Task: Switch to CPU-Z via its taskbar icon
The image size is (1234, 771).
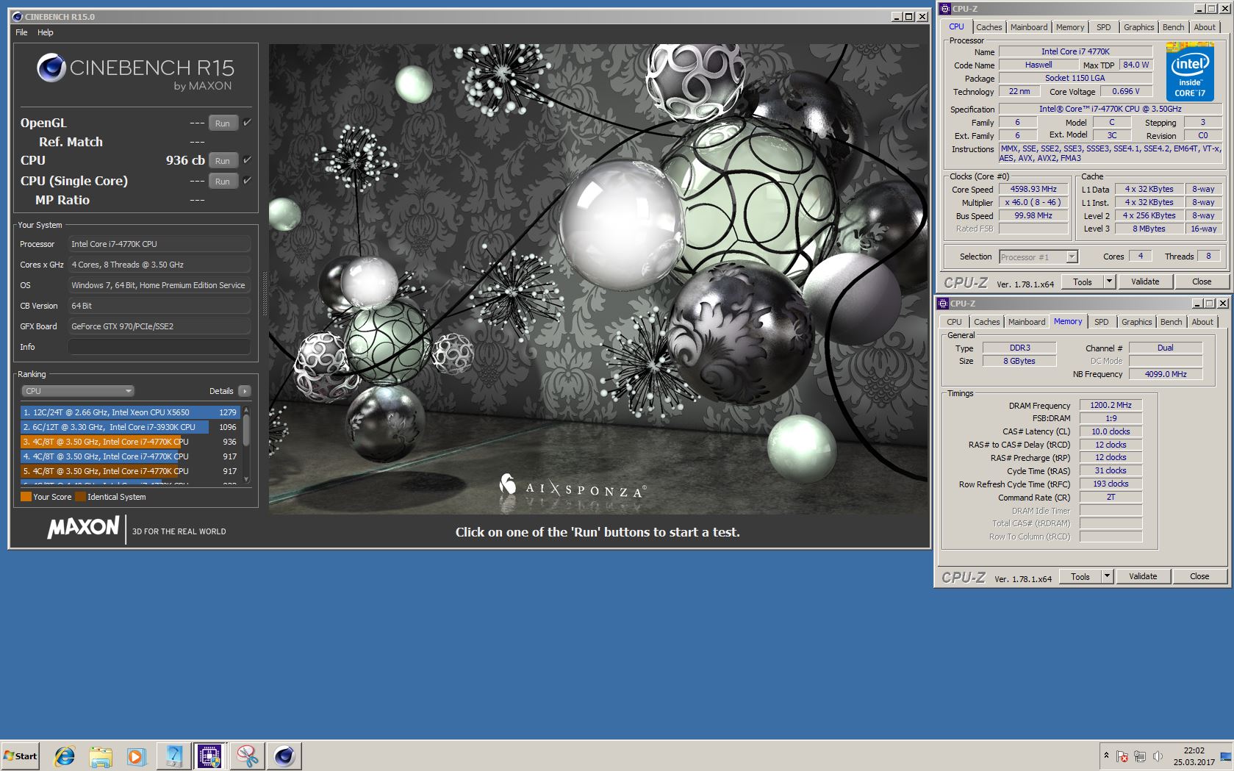Action: tap(209, 756)
